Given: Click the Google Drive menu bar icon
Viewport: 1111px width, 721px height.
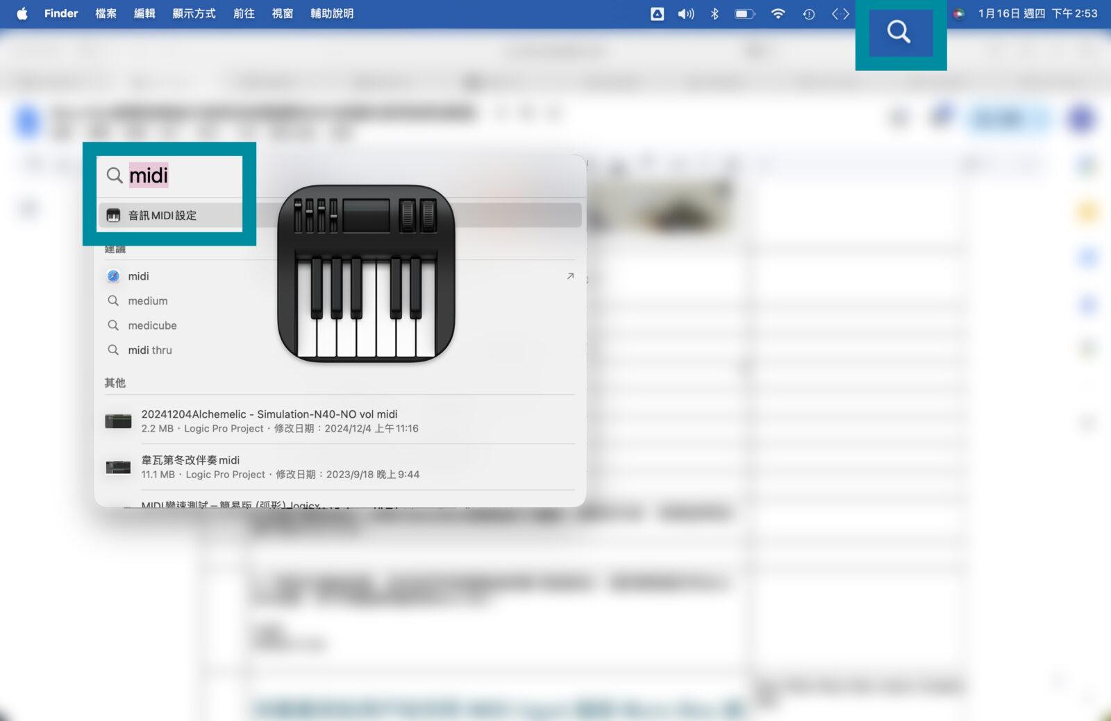Looking at the screenshot, I should [657, 14].
